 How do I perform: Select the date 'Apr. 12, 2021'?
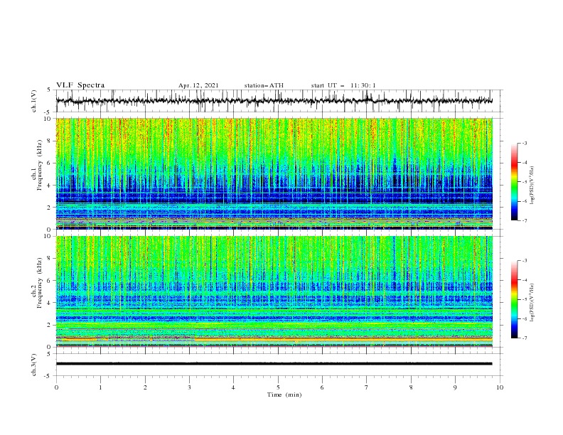click(x=198, y=85)
